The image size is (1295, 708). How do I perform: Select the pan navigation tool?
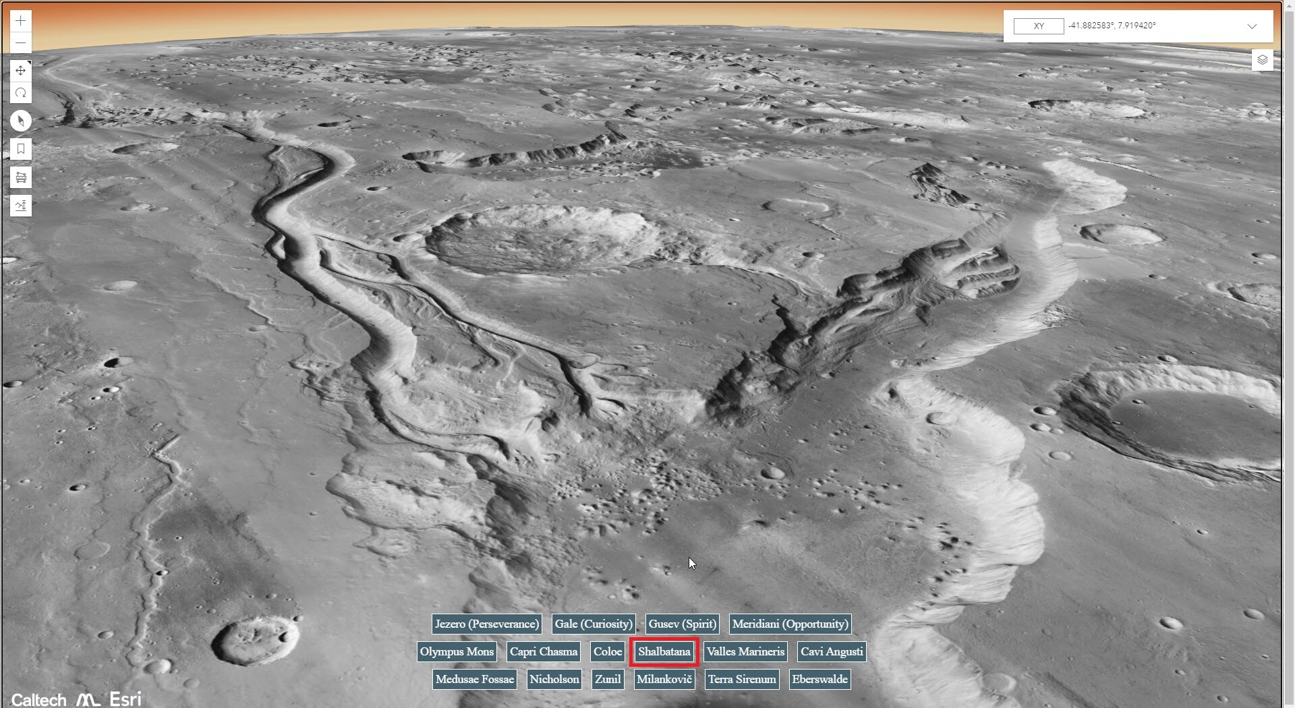21,71
